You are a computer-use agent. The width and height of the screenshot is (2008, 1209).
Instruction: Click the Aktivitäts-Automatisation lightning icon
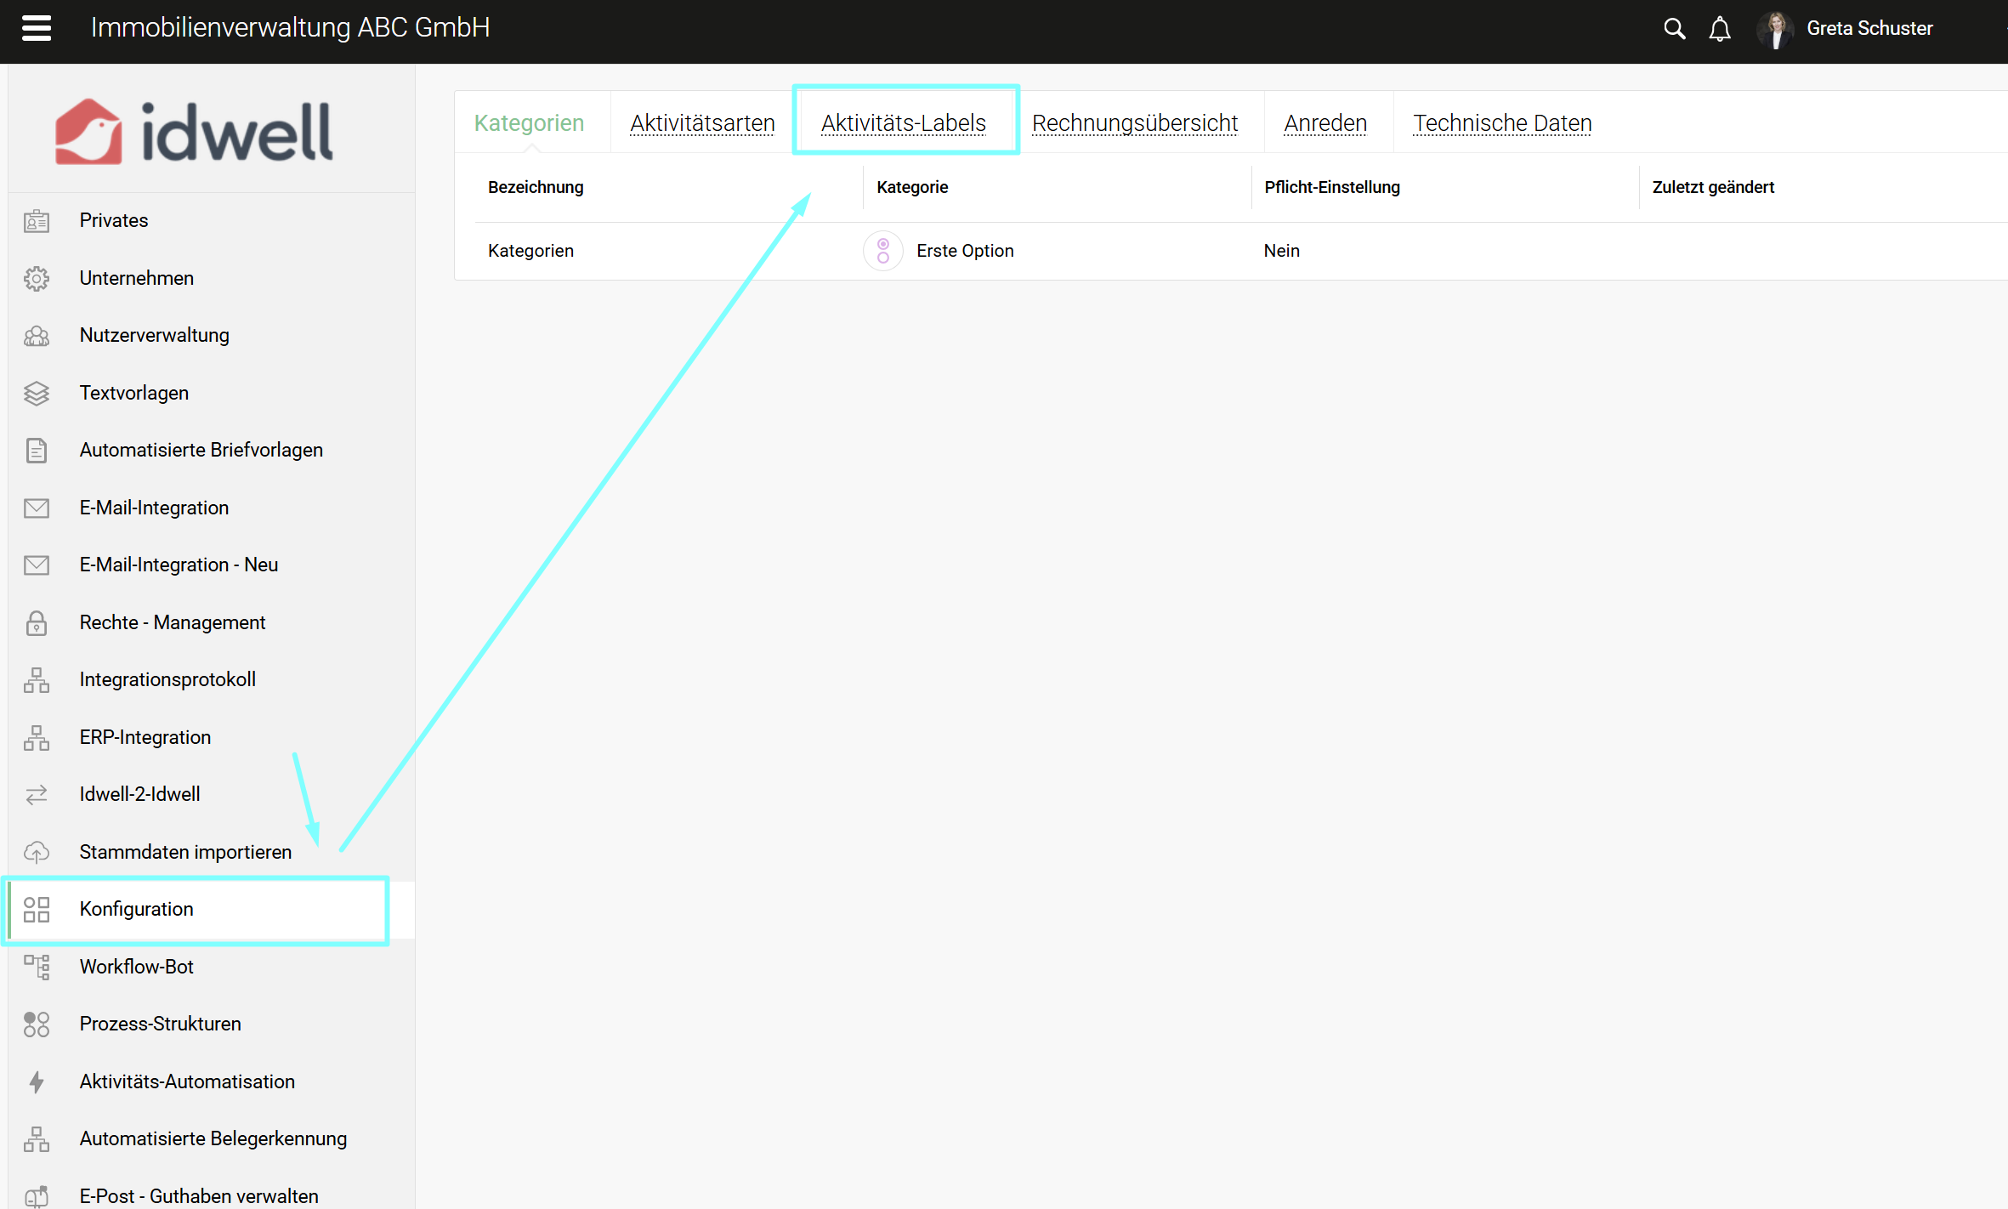37,1081
